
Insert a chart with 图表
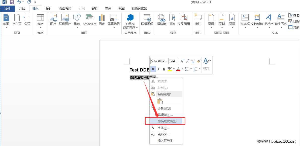tap(102, 20)
